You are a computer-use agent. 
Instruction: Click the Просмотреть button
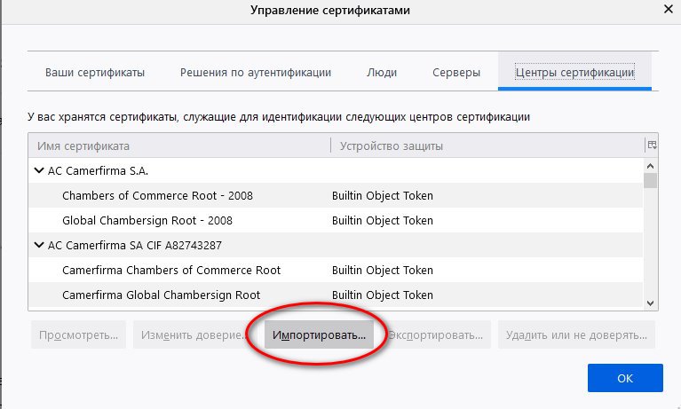78,336
